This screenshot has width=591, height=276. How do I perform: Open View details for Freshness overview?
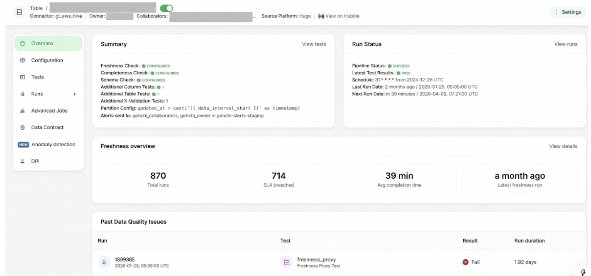click(x=563, y=146)
